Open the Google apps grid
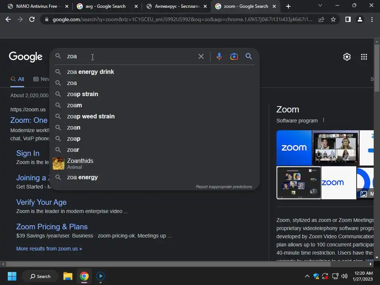This screenshot has height=285, width=380. 364,57
